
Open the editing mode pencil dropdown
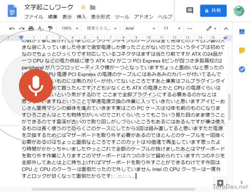211,29
